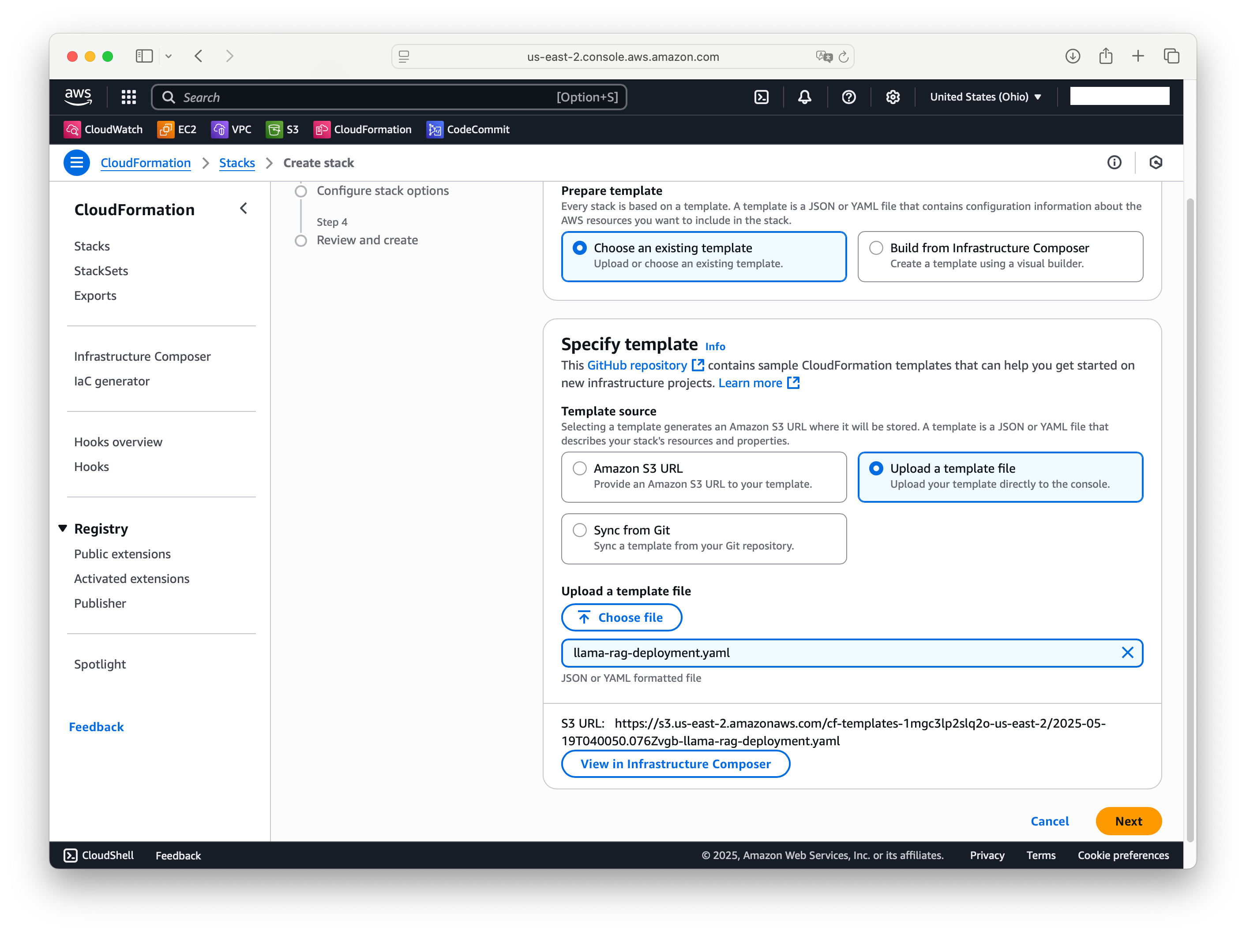Select Upload a template file option
1246x934 pixels.
pos(1000,477)
